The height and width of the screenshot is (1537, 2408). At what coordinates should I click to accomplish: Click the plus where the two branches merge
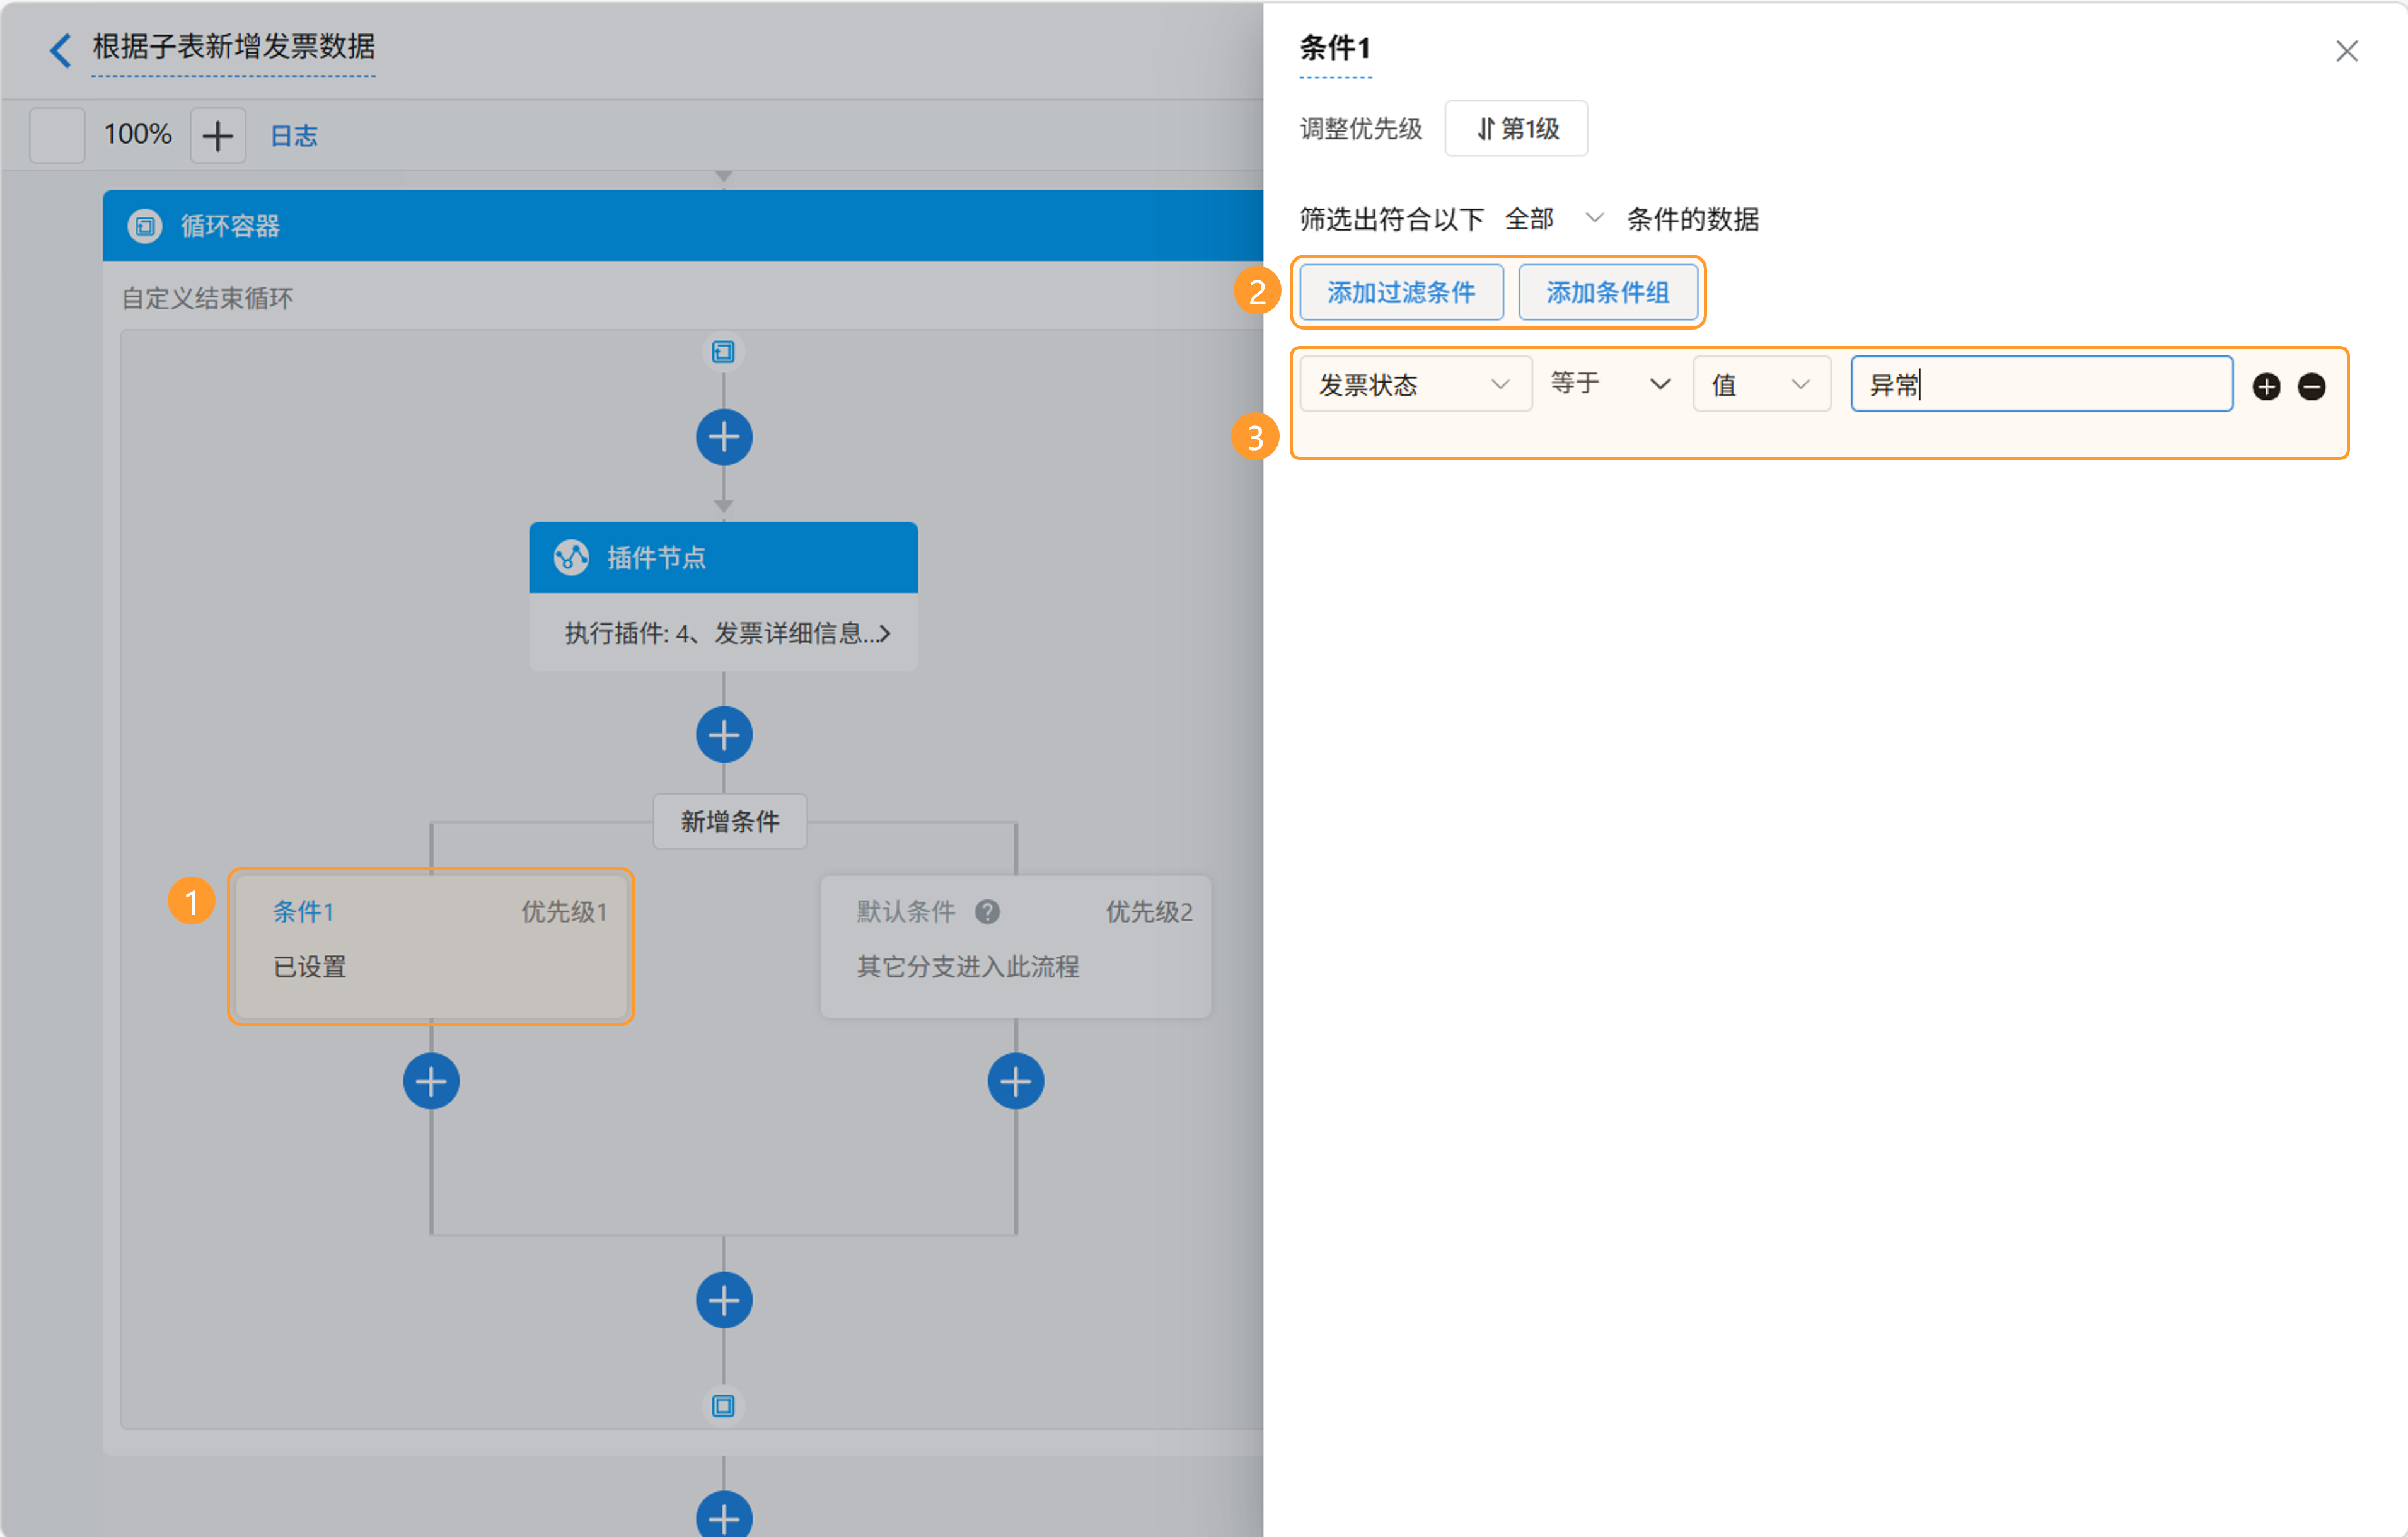pos(723,1300)
